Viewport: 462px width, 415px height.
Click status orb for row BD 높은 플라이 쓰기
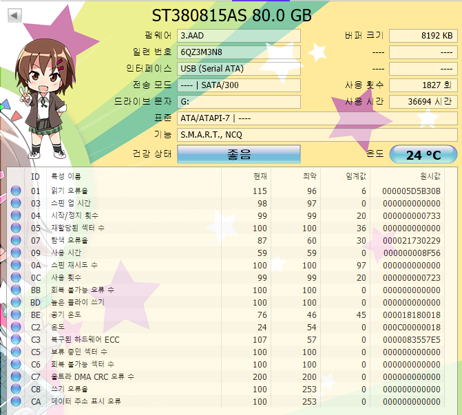(16, 302)
